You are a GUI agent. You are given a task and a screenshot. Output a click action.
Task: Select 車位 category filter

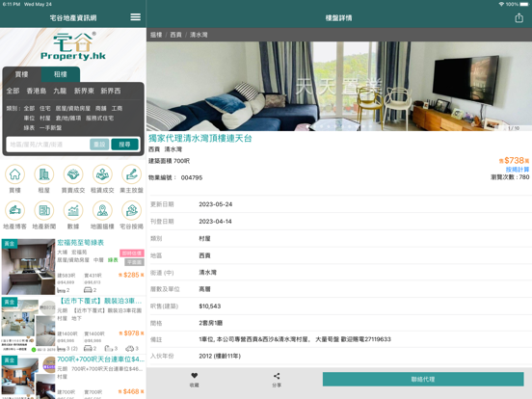29,119
